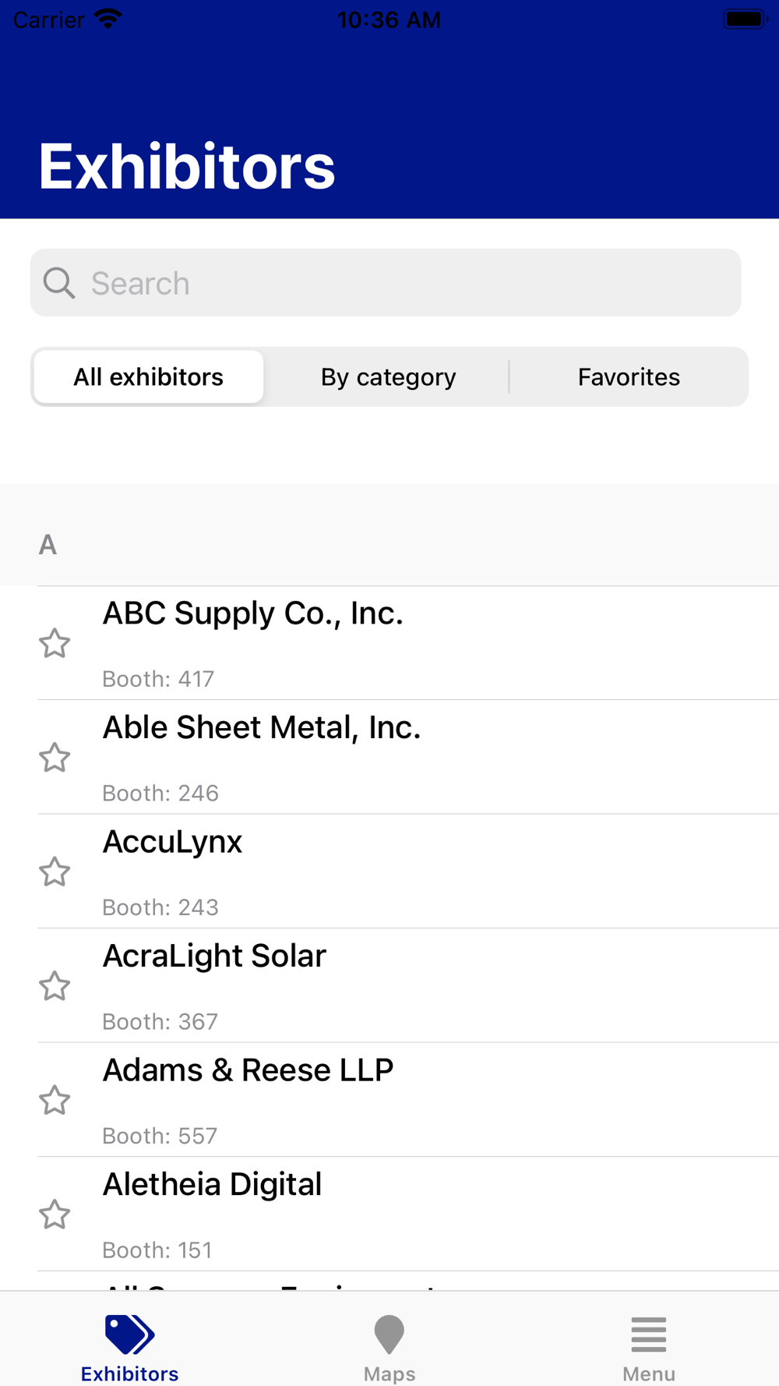Open the Maps tab pin icon
The height and width of the screenshot is (1386, 779).
point(389,1335)
